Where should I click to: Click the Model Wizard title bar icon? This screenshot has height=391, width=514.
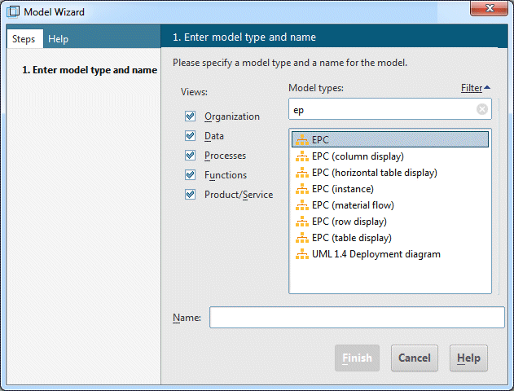[x=13, y=11]
